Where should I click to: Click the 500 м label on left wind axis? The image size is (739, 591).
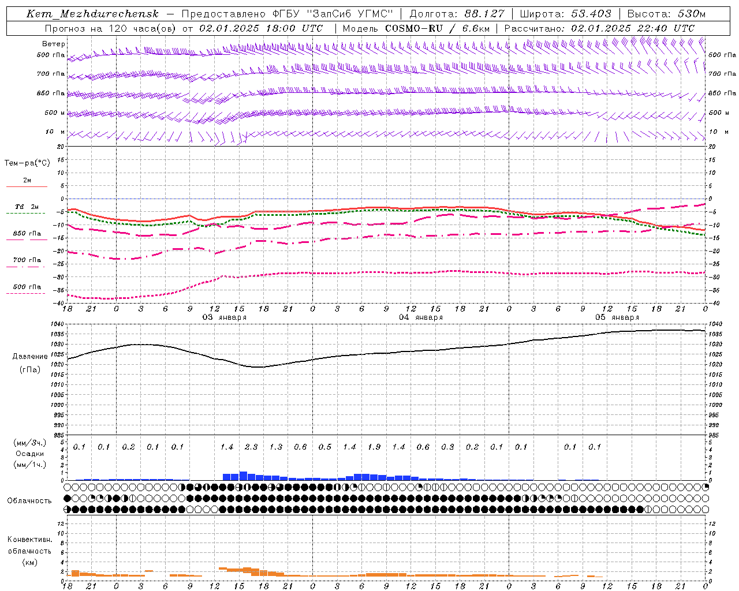(55, 113)
